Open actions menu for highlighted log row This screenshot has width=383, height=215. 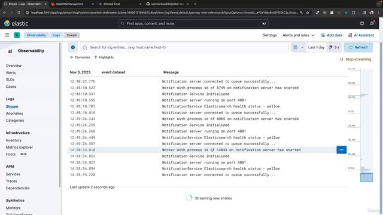click(342, 150)
